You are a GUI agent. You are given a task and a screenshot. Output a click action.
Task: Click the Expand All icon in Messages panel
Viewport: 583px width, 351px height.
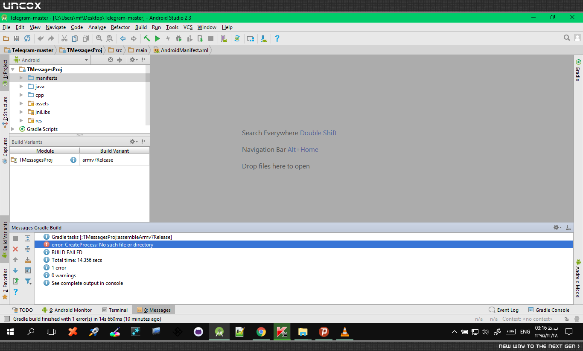tap(28, 238)
